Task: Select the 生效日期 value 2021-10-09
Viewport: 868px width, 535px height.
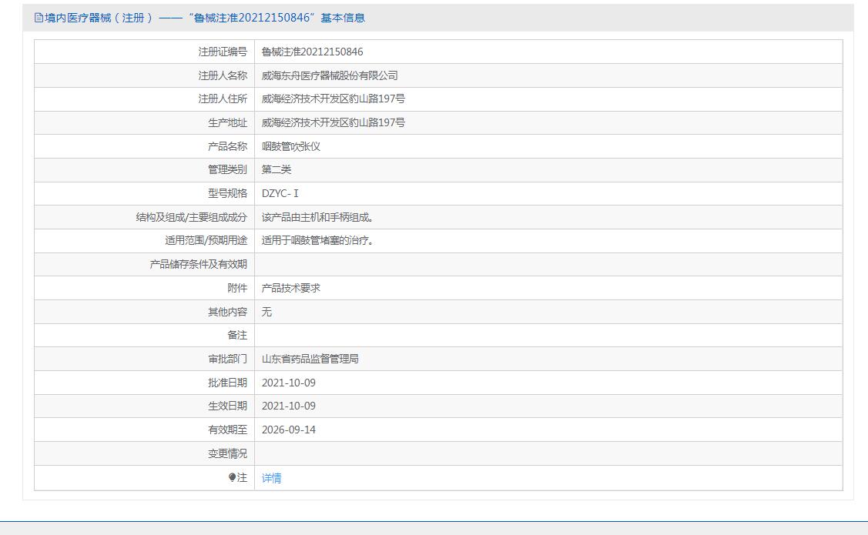Action: [x=288, y=406]
